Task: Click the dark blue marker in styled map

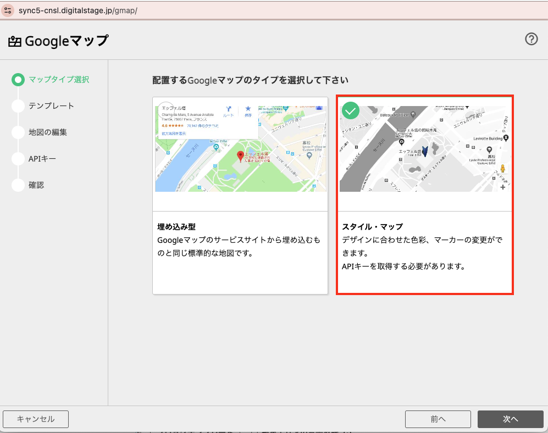Action: [425, 151]
